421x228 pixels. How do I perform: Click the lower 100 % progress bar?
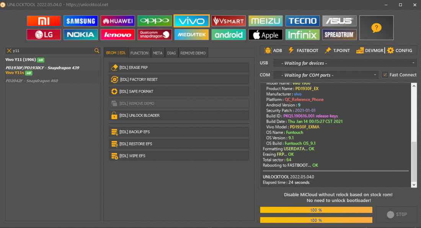316,220
